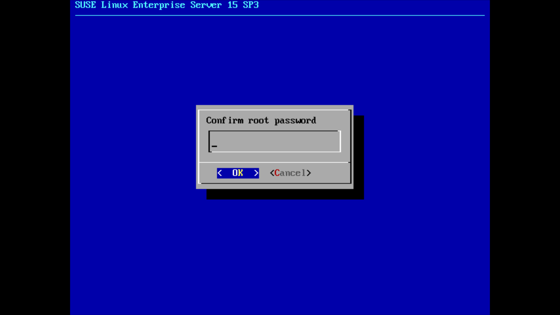Confirm the password with the OK button
The image size is (560, 315).
[x=238, y=173]
